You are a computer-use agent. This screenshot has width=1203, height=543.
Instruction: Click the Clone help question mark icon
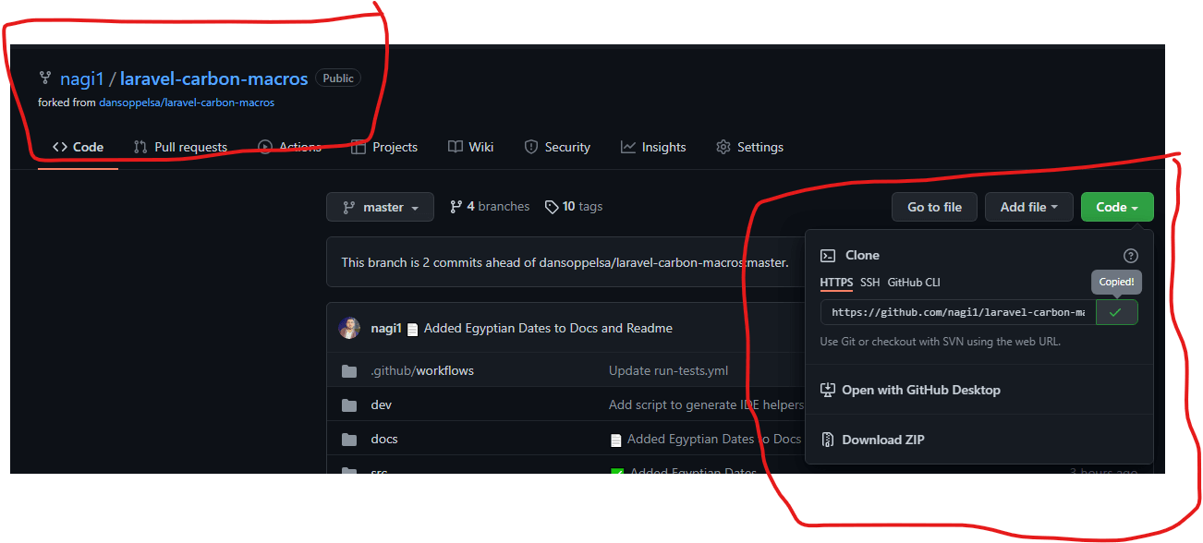click(1131, 255)
